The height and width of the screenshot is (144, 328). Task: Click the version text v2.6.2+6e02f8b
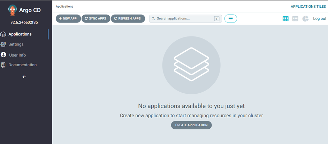24,22
